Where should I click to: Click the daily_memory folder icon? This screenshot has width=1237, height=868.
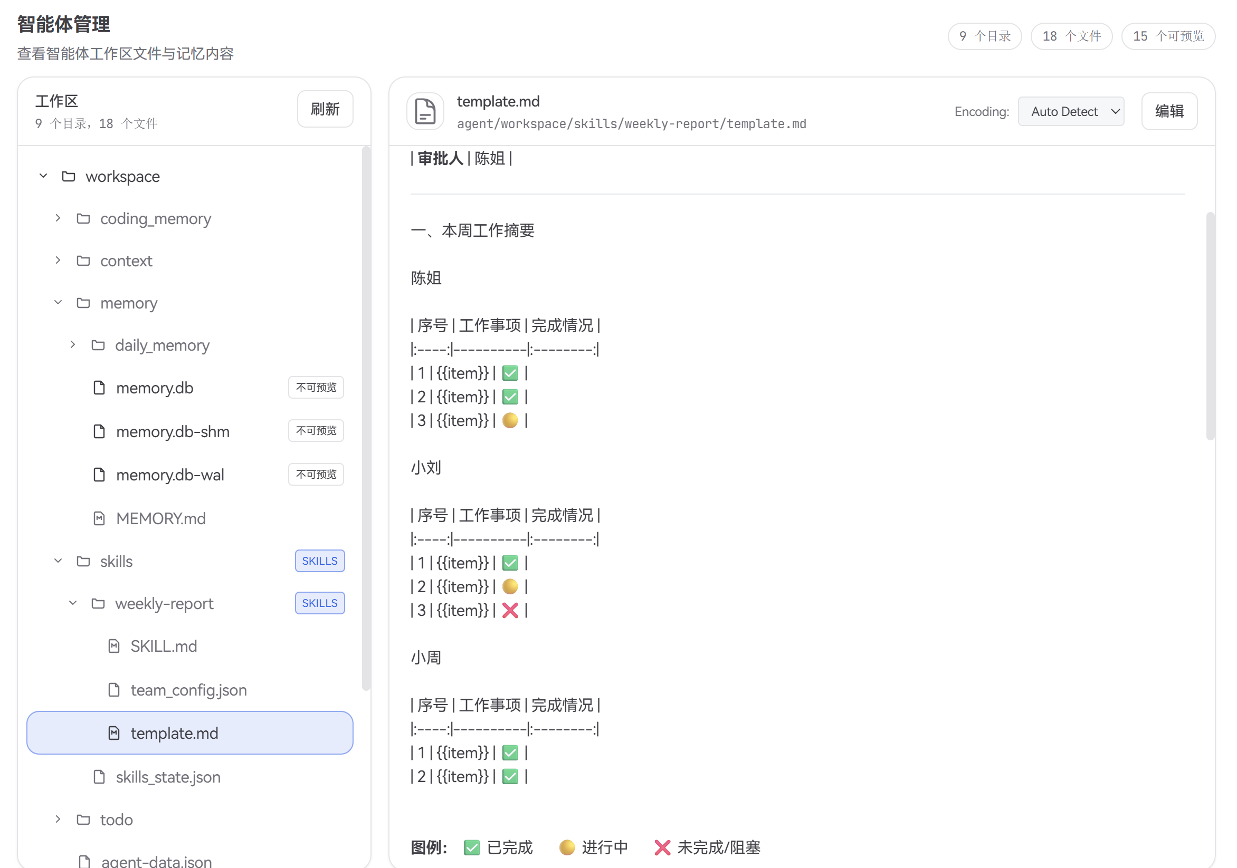[98, 344]
